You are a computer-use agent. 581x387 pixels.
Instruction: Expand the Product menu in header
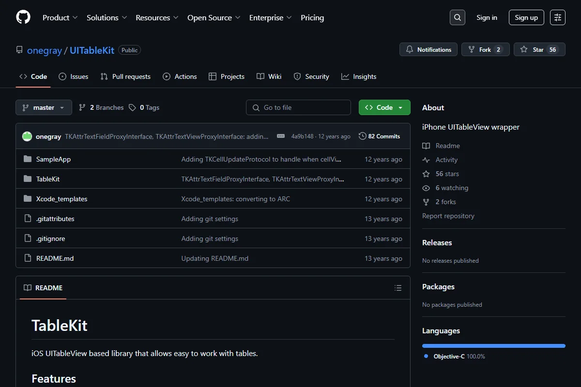coord(60,17)
